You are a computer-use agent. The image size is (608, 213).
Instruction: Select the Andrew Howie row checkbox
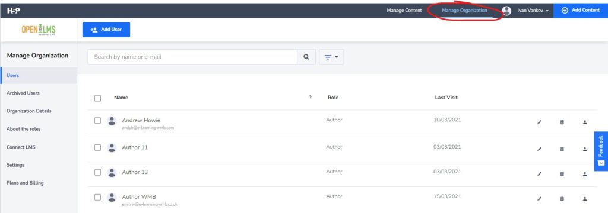click(98, 121)
